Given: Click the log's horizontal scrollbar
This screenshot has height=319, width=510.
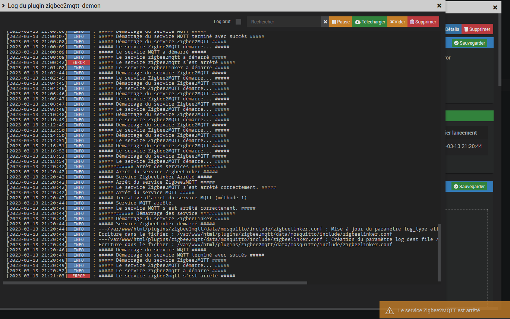Looking at the screenshot, I should pyautogui.click(x=155, y=283).
